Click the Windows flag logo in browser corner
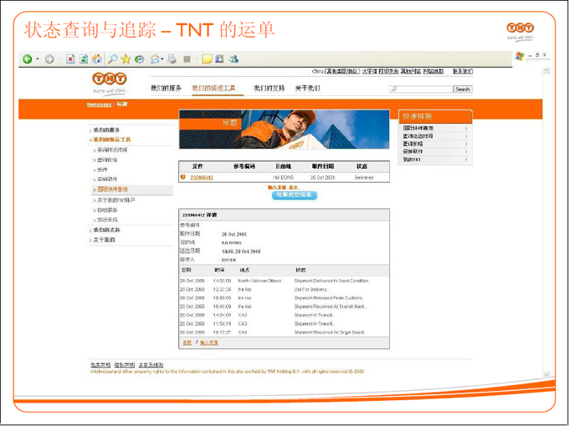 tap(520, 56)
